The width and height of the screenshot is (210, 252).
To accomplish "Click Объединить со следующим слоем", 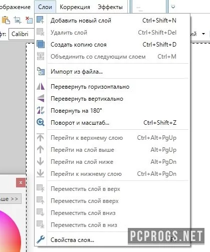I will point(112,57).
